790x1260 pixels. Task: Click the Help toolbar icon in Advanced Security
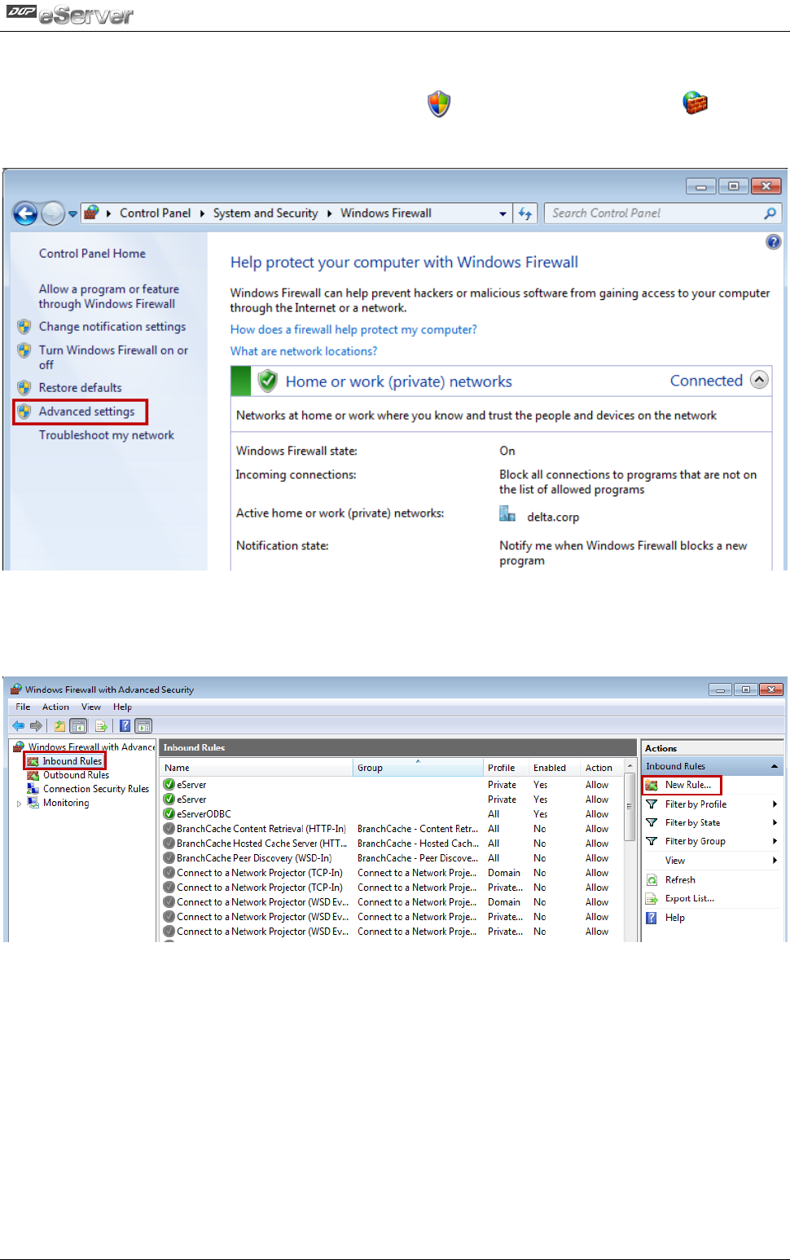pyautogui.click(x=125, y=725)
